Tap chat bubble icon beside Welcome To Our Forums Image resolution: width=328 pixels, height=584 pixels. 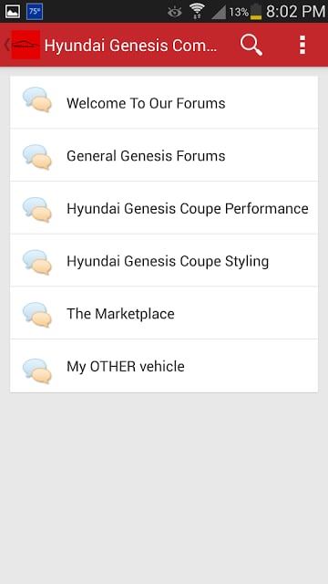coord(36,99)
